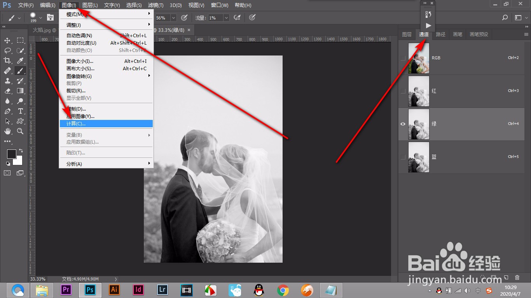
Task: Select the Blur tool
Action: click(x=7, y=101)
